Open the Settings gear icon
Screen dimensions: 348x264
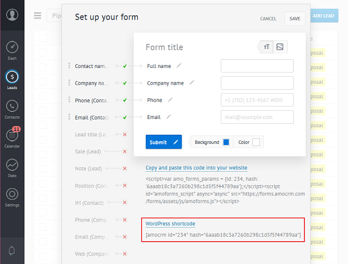(x=12, y=194)
